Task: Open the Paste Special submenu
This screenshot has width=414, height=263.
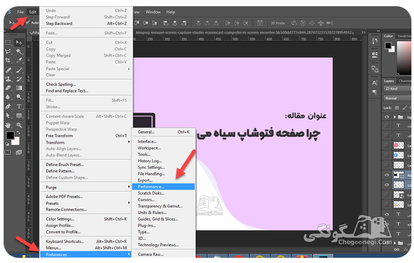Action: click(86, 69)
